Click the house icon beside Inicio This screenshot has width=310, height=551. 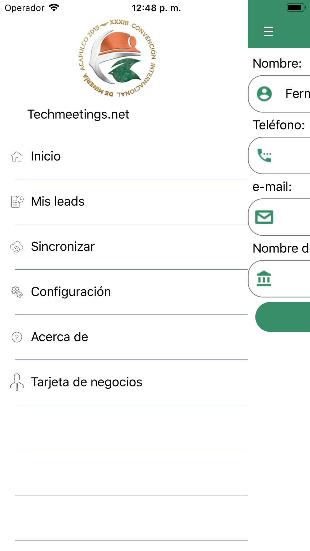pyautogui.click(x=17, y=156)
